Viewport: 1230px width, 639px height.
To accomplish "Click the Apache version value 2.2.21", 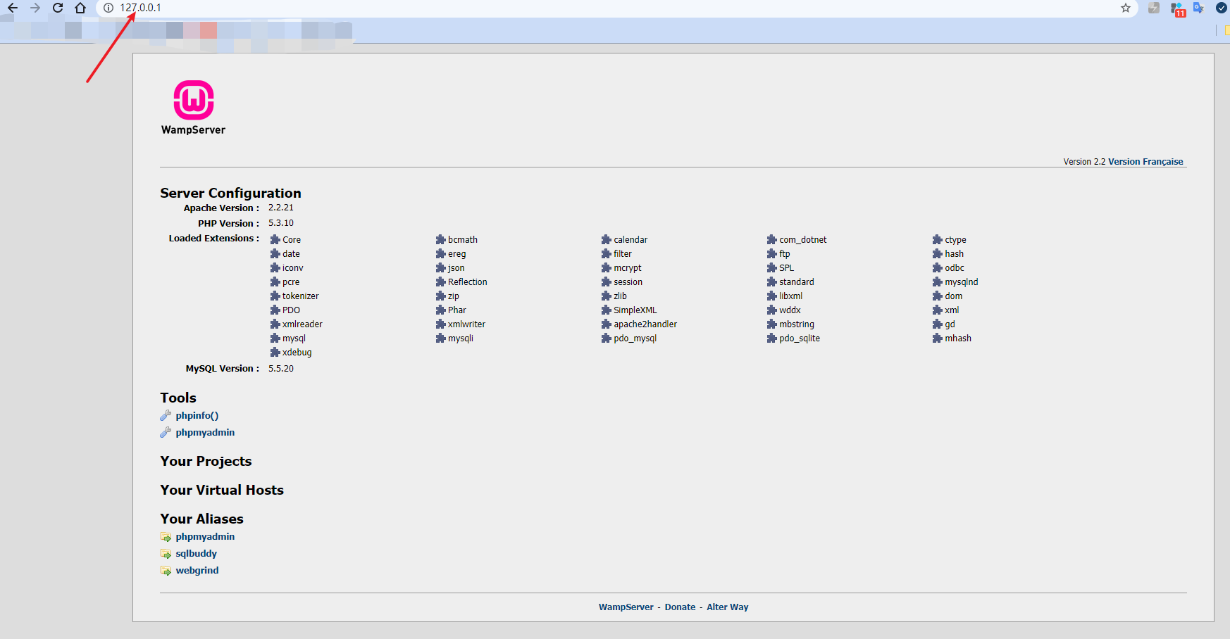I will click(281, 208).
